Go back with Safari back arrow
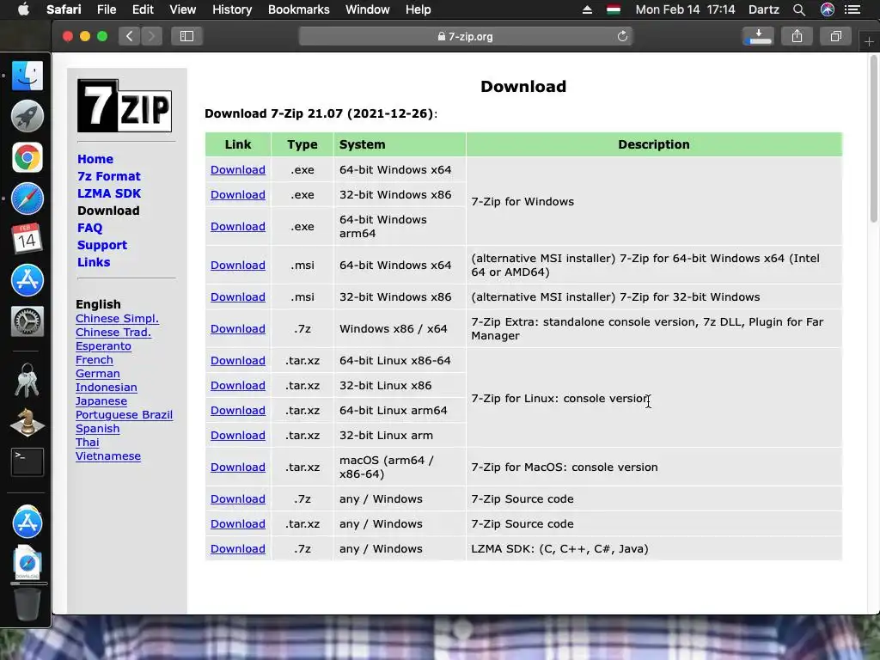Image resolution: width=880 pixels, height=660 pixels. [129, 36]
